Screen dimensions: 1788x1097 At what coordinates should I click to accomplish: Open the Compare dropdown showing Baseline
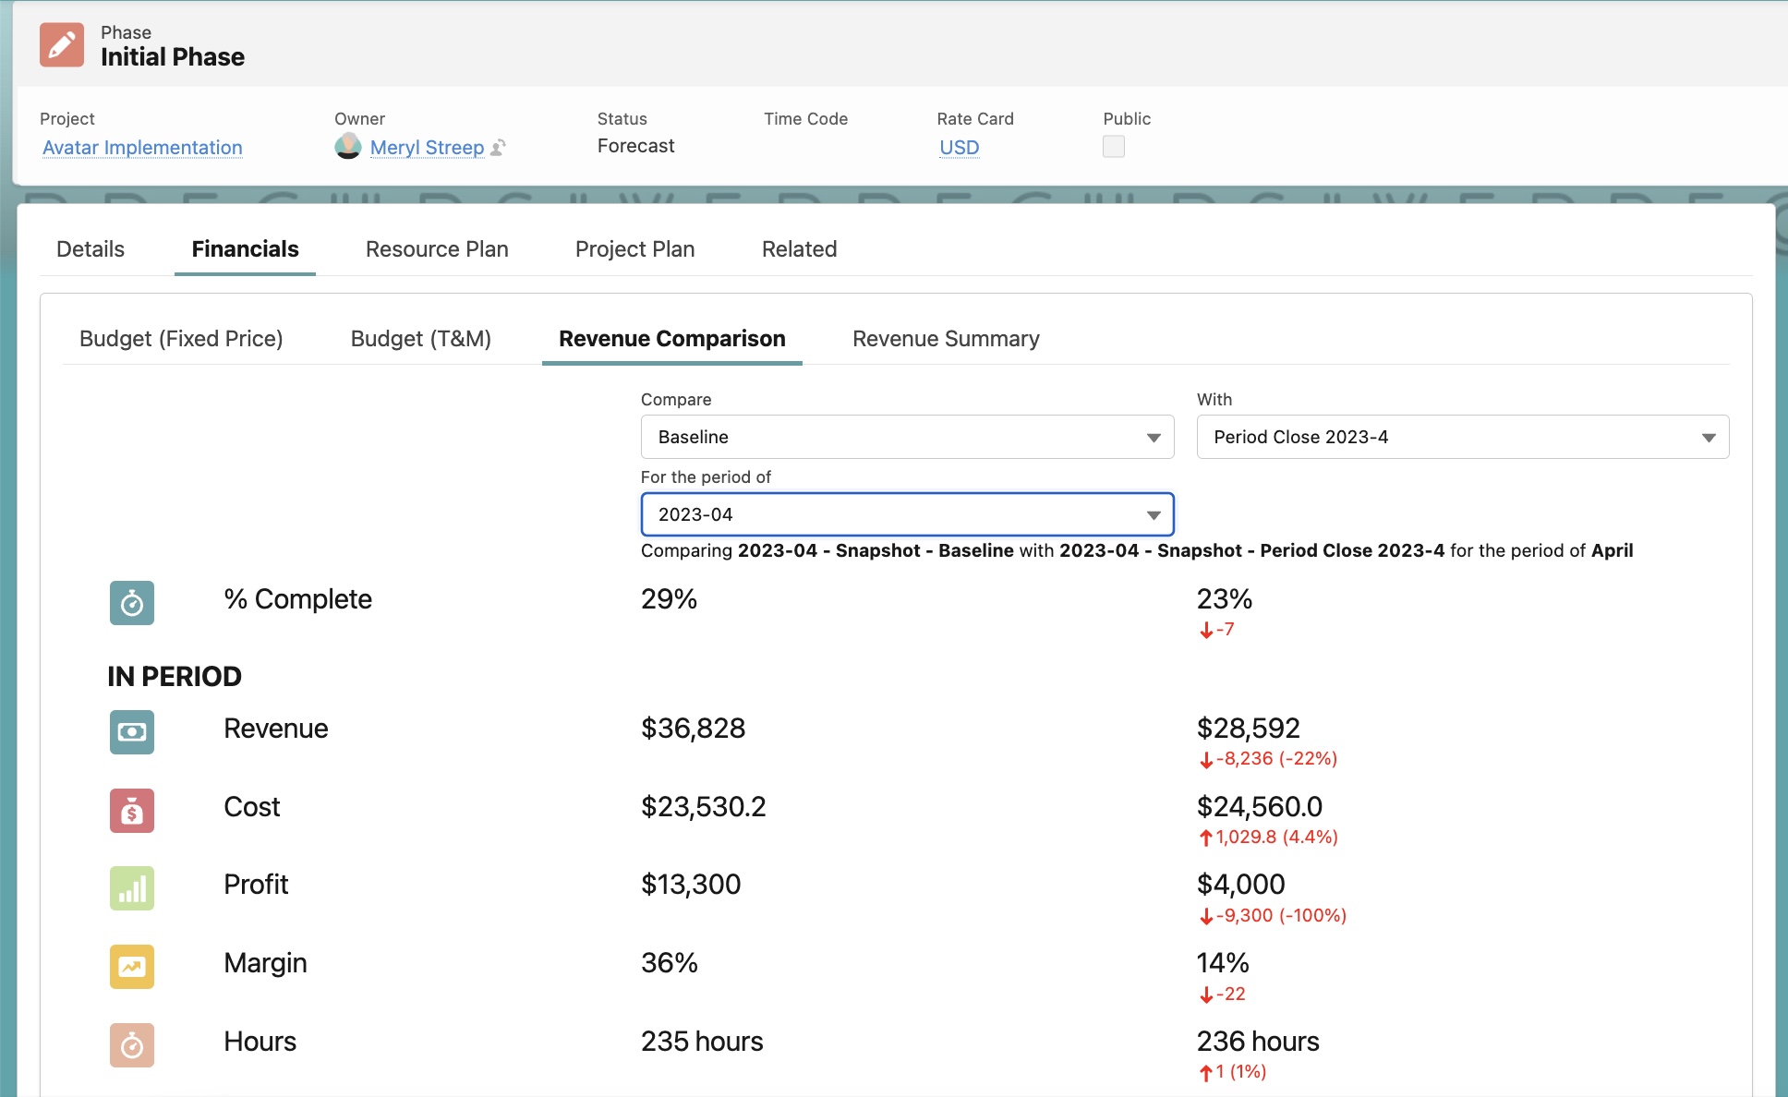(907, 437)
